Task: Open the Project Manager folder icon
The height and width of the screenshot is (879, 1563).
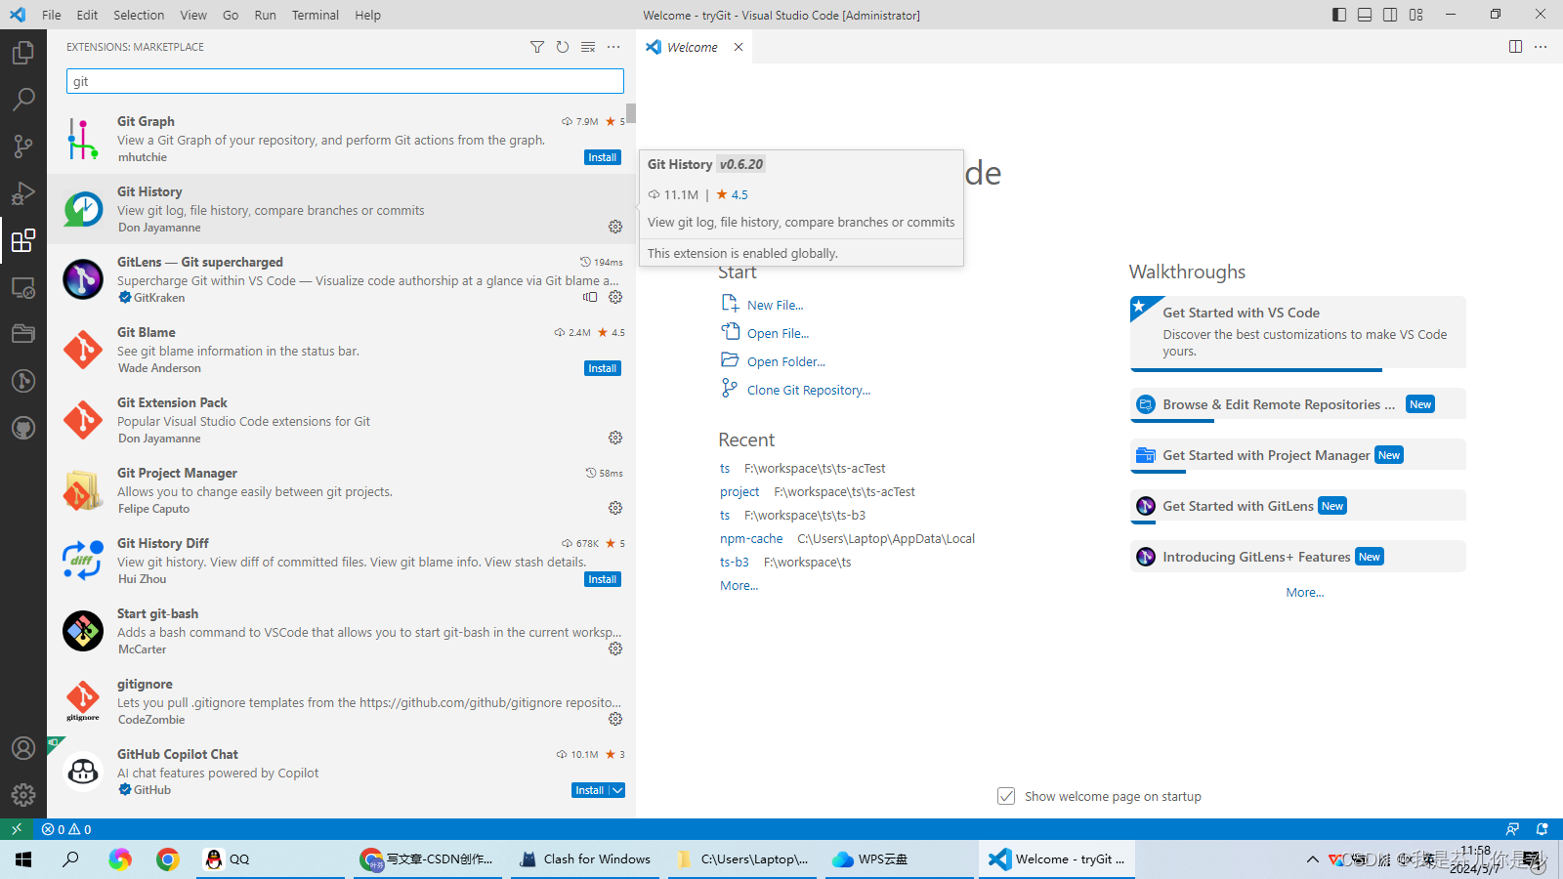Action: pyautogui.click(x=23, y=334)
